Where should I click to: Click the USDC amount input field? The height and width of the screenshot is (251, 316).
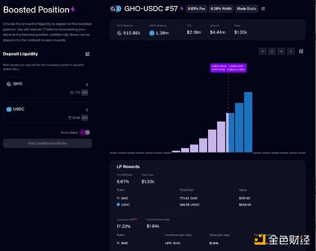point(47,113)
